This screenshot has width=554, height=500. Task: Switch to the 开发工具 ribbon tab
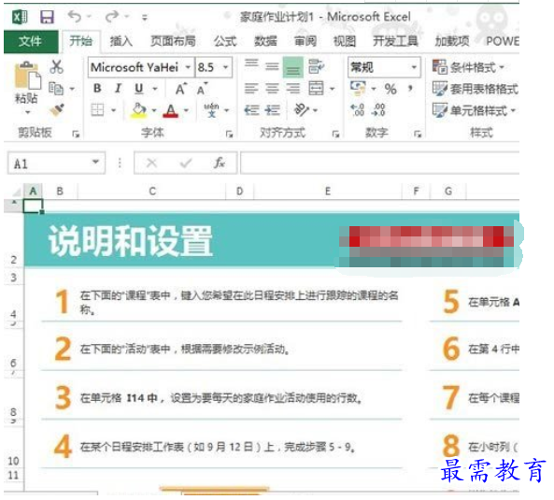point(396,41)
